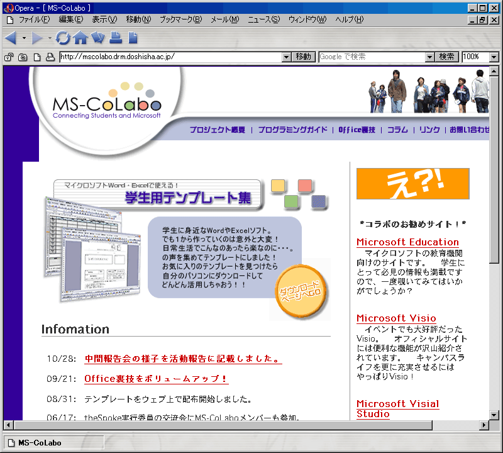Click into the URL address field
Viewport: 503px width, 453px height.
coord(171,57)
